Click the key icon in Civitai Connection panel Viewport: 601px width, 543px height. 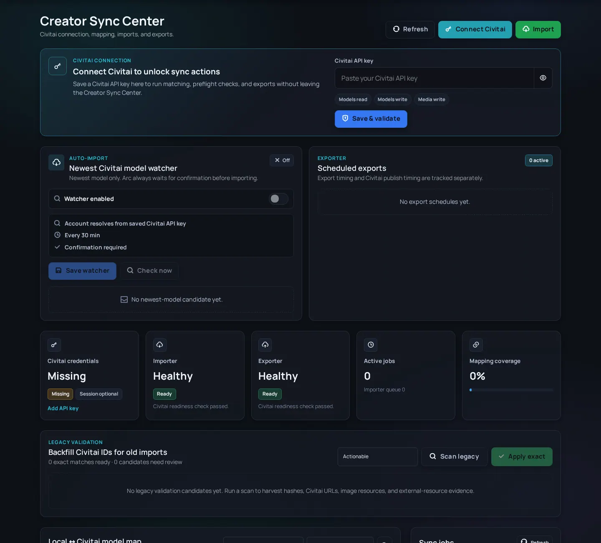58,66
